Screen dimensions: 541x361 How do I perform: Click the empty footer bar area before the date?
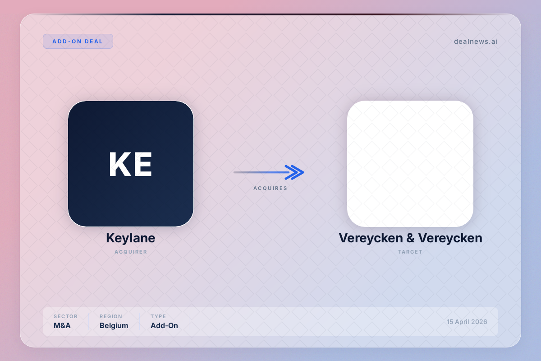tap(316, 322)
